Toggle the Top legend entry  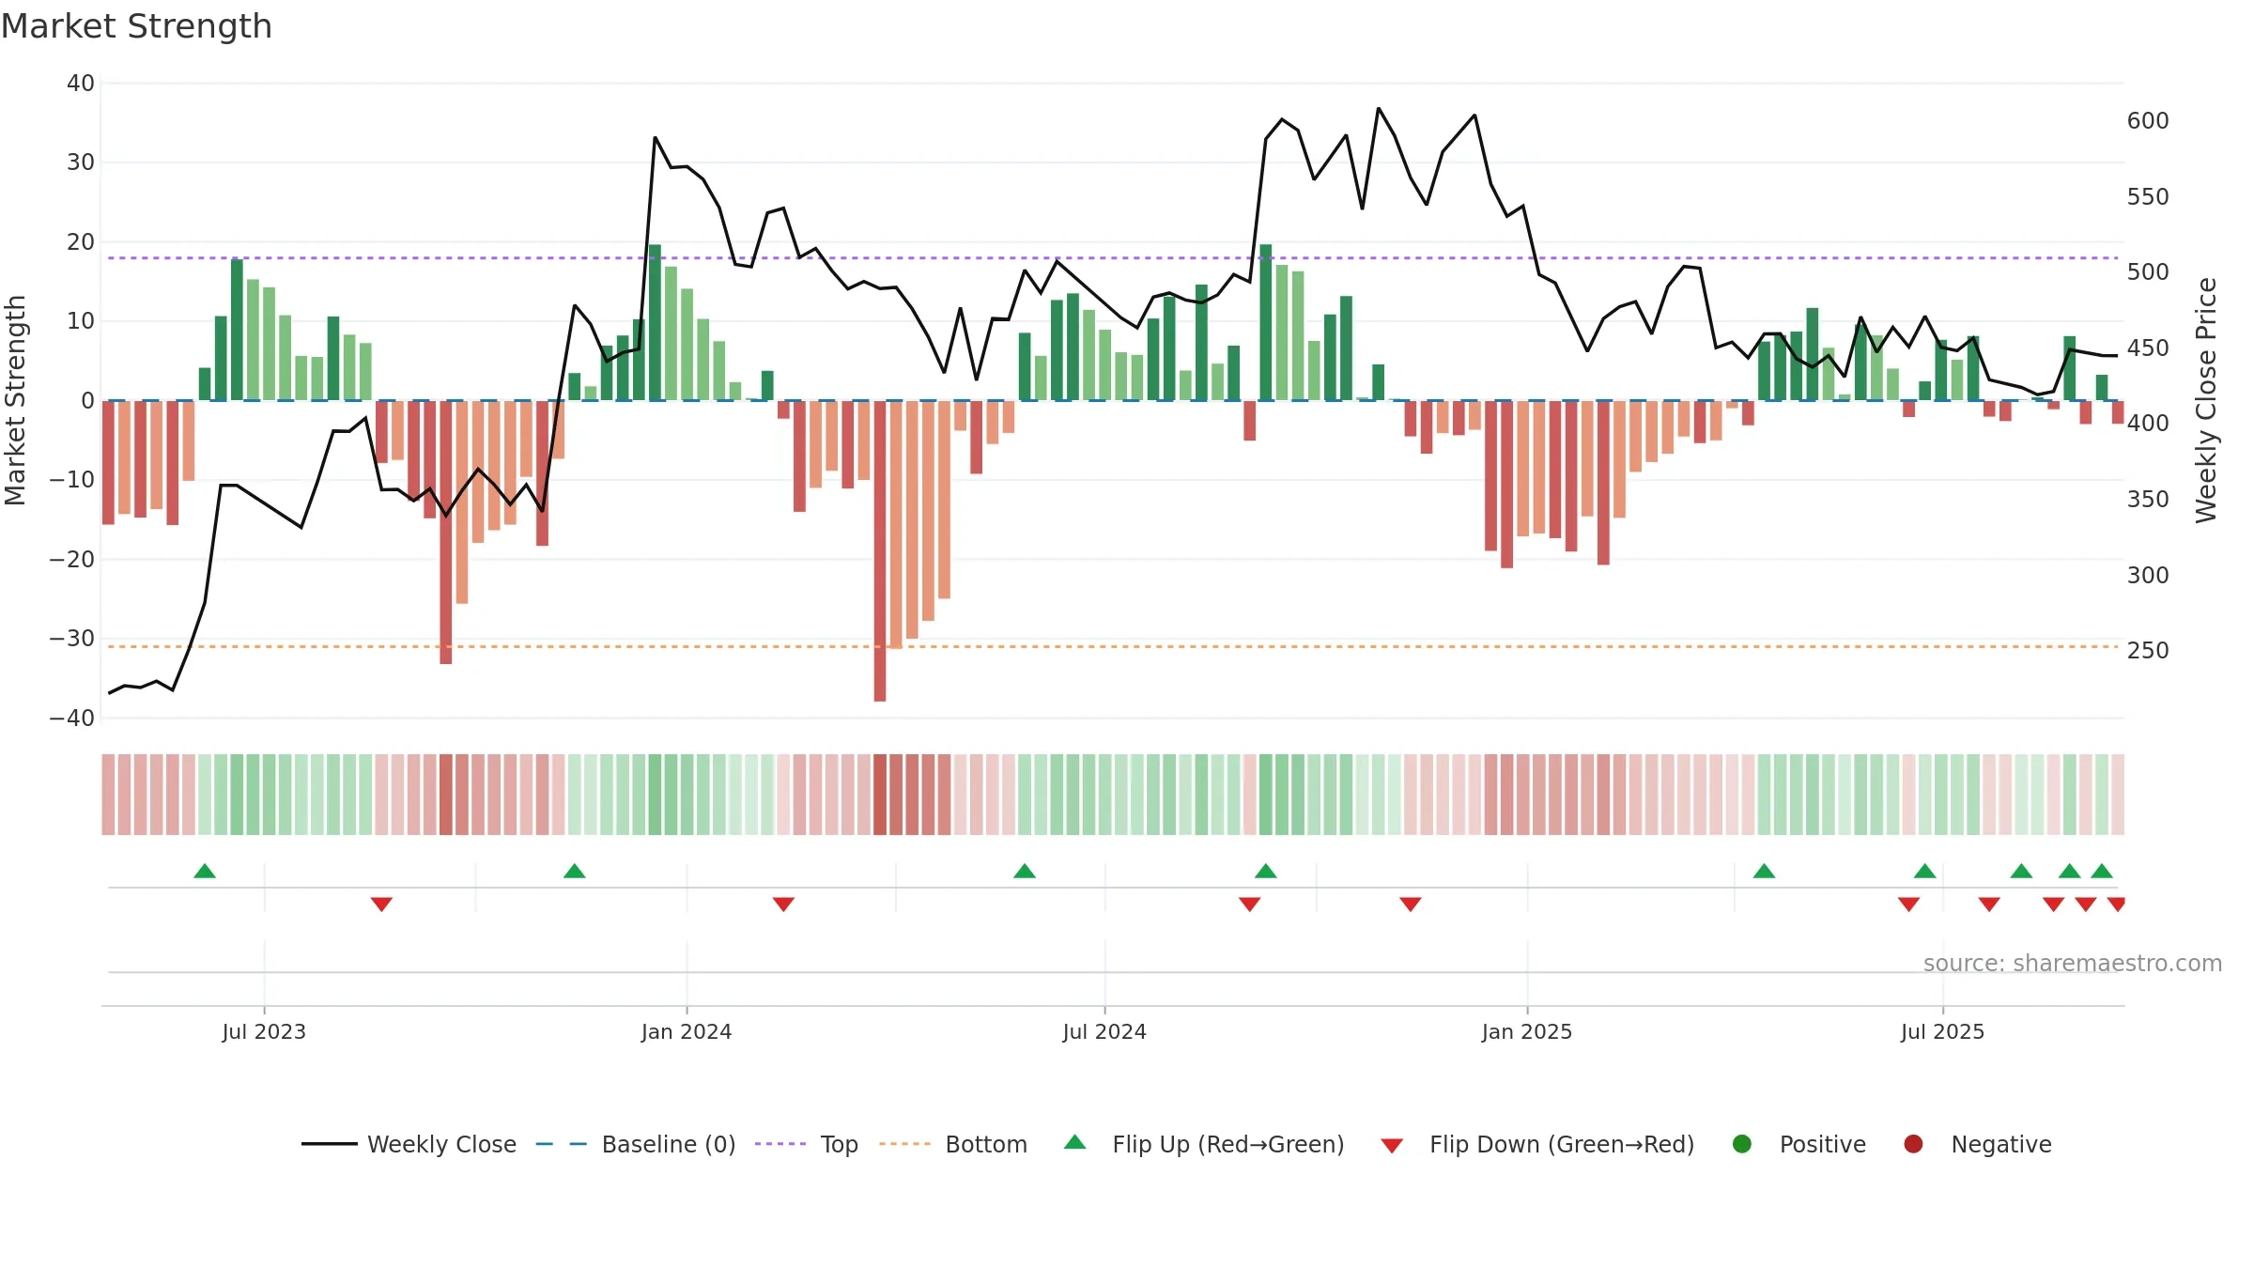(x=807, y=1144)
